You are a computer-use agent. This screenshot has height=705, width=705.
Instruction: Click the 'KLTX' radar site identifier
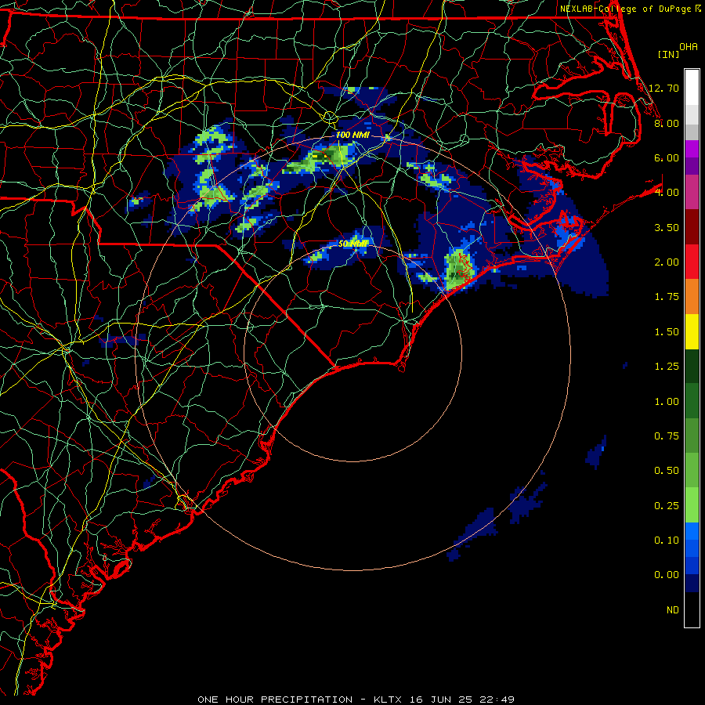click(x=389, y=700)
